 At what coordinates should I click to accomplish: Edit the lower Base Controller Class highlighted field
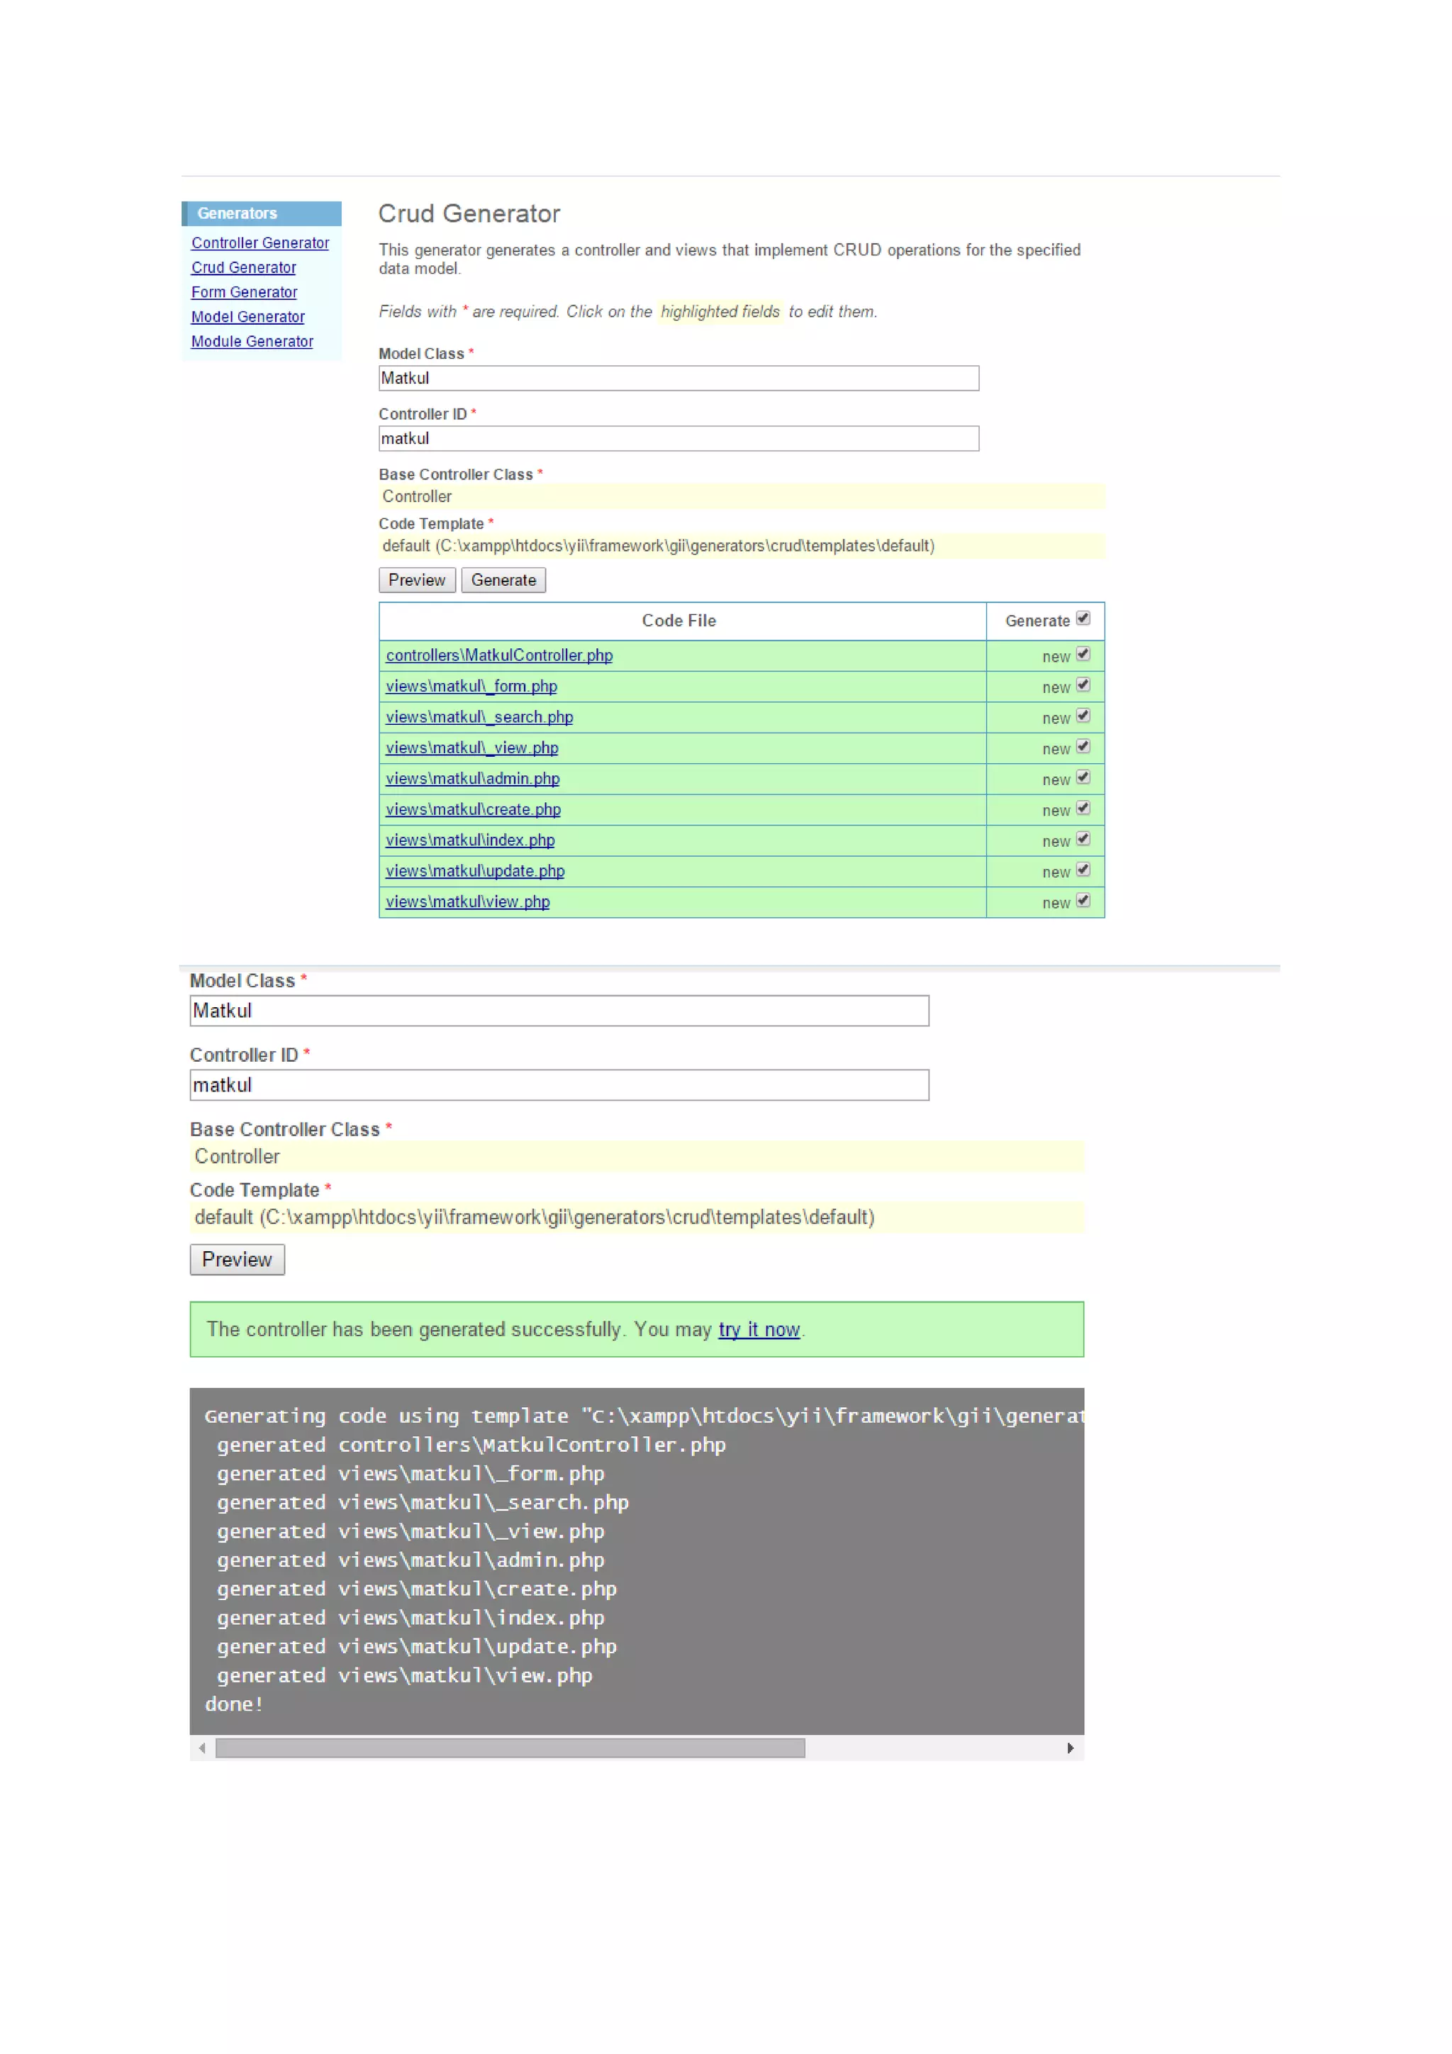click(x=637, y=1157)
